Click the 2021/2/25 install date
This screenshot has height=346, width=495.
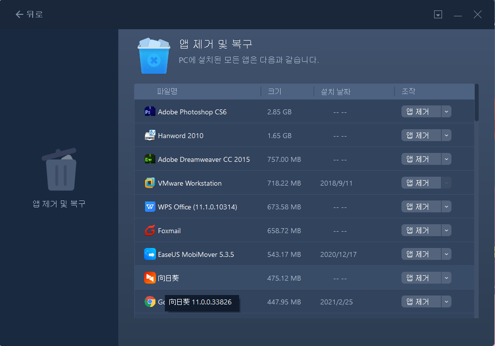(337, 302)
